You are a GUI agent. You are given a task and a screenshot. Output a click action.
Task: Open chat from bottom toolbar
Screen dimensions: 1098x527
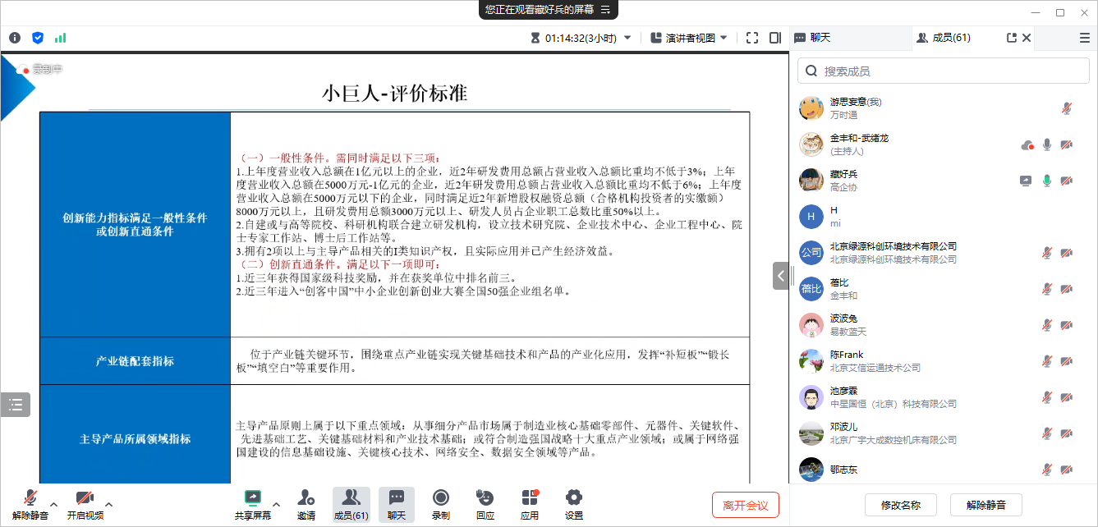pos(397,504)
